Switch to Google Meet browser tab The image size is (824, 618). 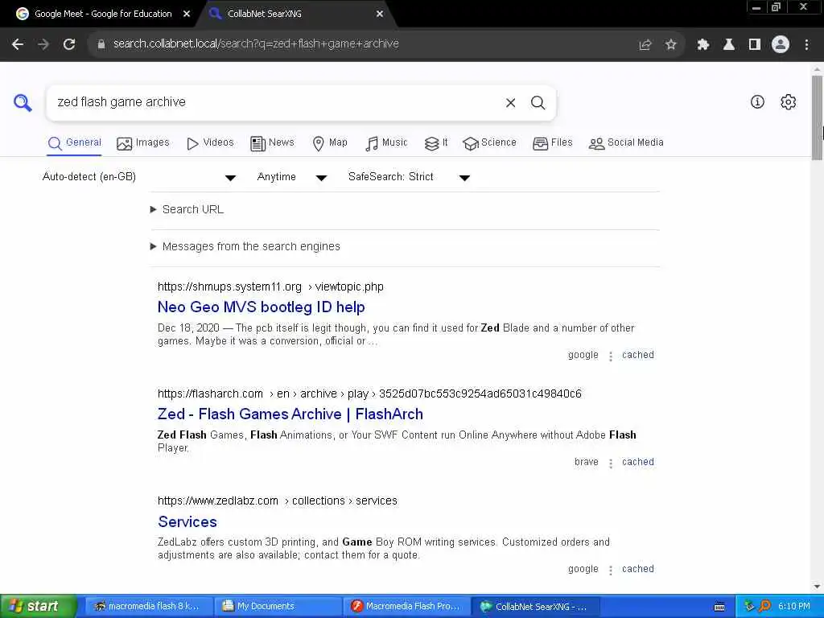coord(103,14)
